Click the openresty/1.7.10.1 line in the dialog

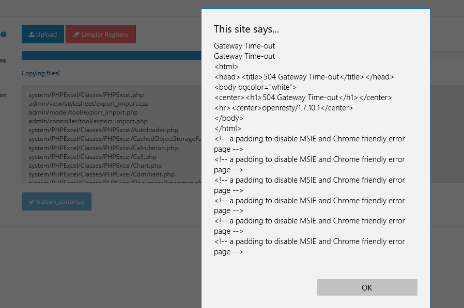pyautogui.click(x=284, y=108)
